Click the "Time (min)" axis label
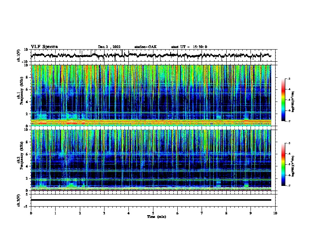 [157, 217]
